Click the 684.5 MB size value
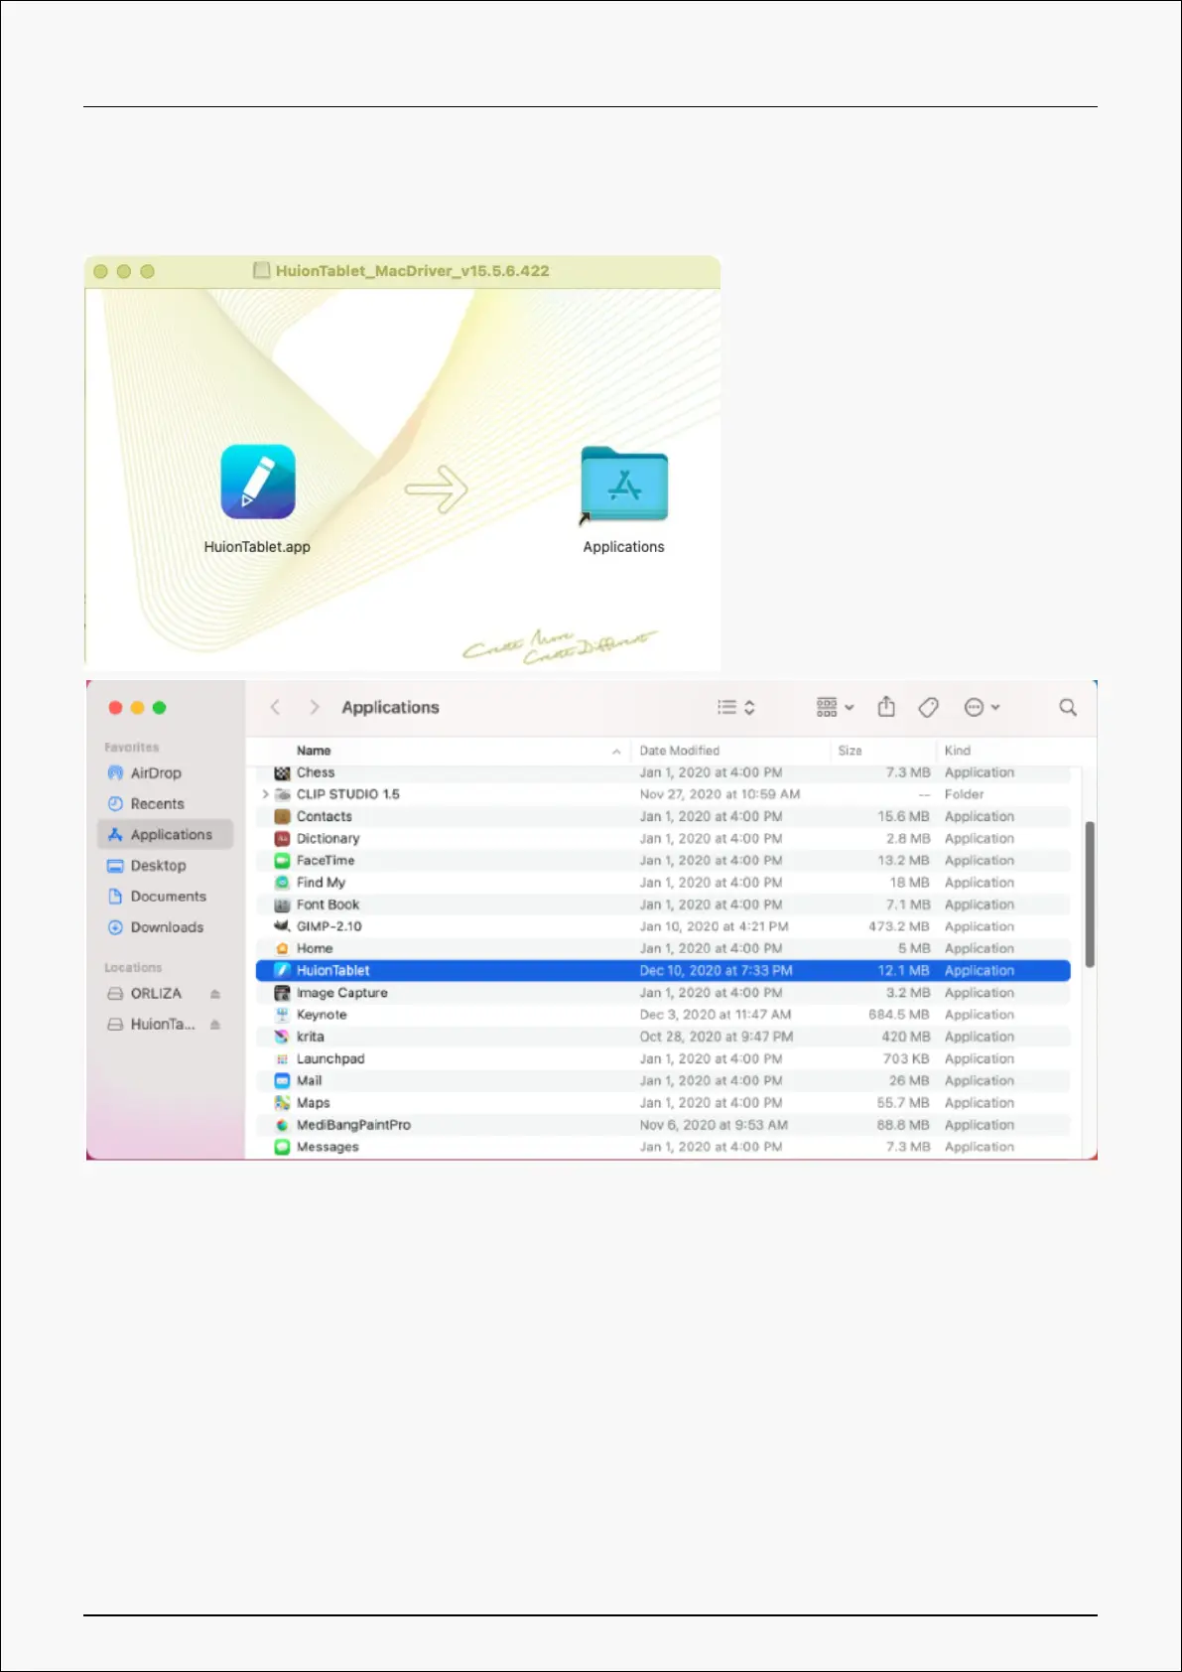 click(899, 1015)
